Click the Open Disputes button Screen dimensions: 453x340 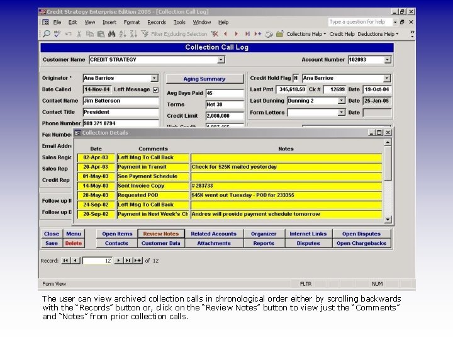point(361,234)
